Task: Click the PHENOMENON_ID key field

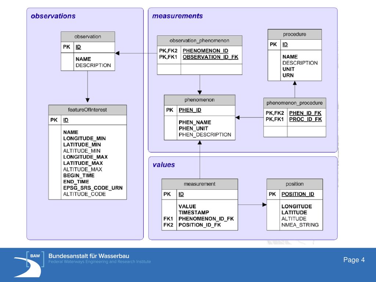Action: click(x=206, y=51)
